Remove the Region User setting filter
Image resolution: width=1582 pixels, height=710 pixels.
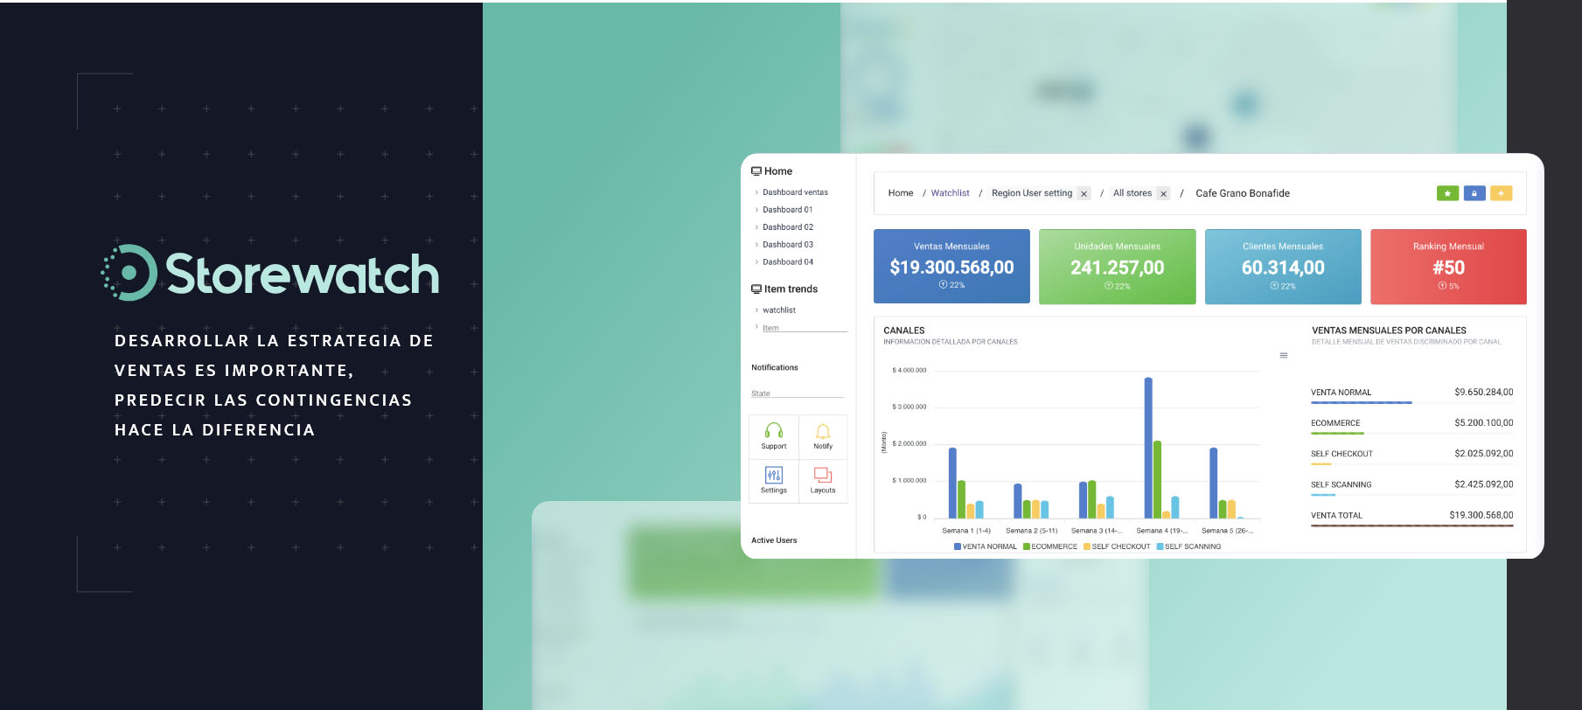(x=1084, y=194)
